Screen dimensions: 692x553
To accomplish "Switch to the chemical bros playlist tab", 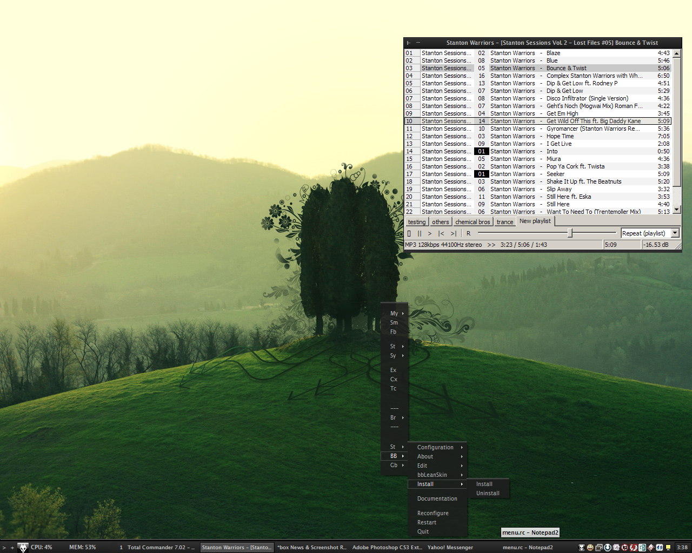I will (473, 222).
